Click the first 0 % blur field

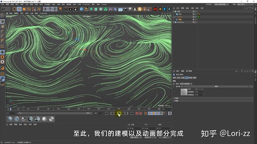click(x=199, y=92)
